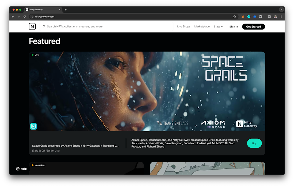Click the Nifty Gateway N logo in header

[32, 27]
